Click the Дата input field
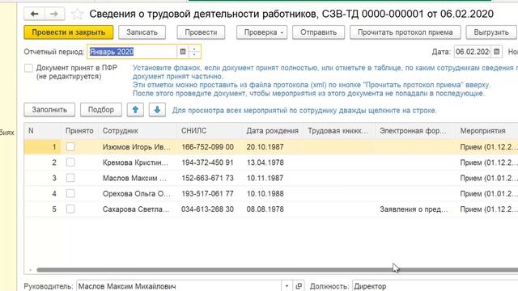The width and height of the screenshot is (518, 291). click(473, 52)
